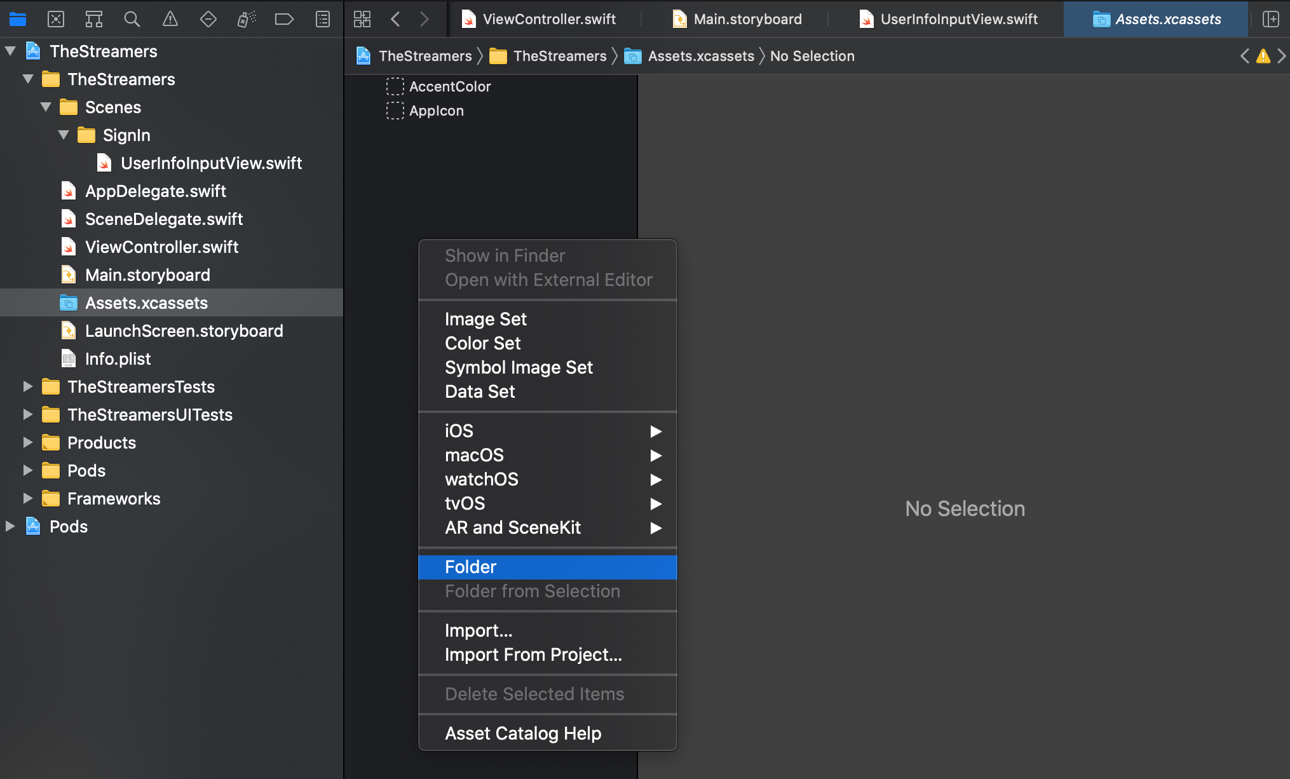1290x779 pixels.
Task: Open the Symbol navigator icon
Action: tap(94, 19)
